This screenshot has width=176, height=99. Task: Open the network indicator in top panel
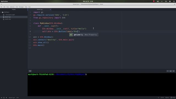click(x=162, y=1)
